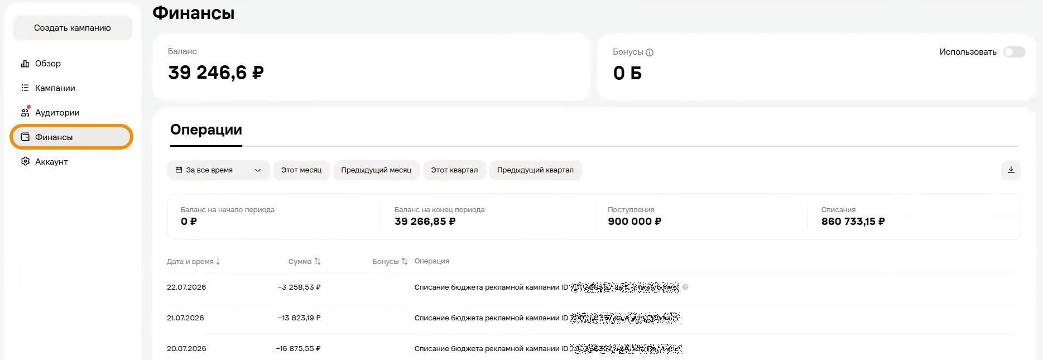Screen dimensions: 1043x360
Task: Expand the За все время period dropdown
Action: [x=218, y=170]
